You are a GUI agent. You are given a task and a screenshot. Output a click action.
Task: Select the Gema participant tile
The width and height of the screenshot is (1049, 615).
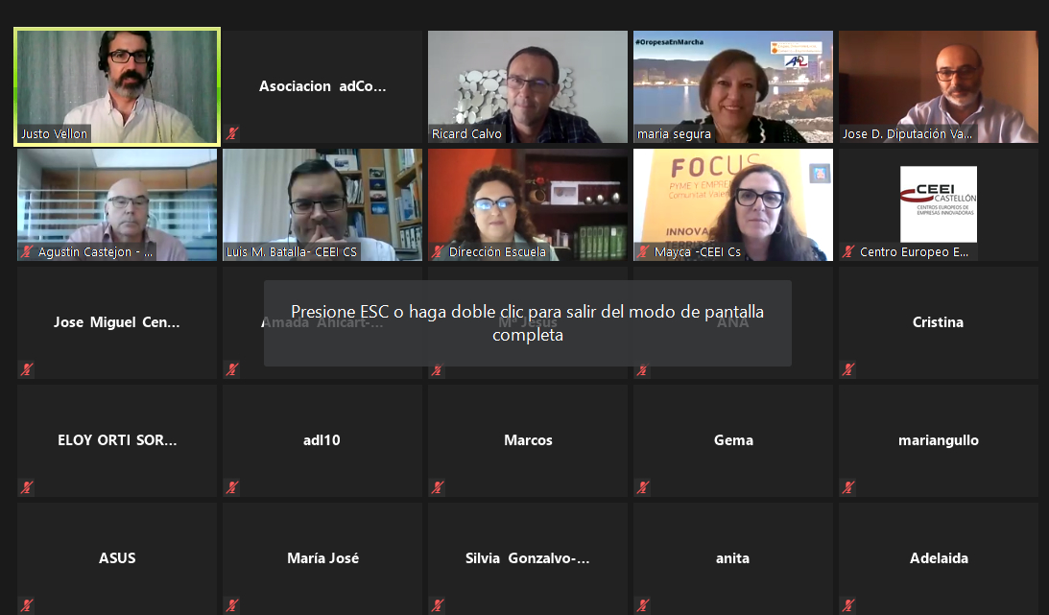[732, 440]
